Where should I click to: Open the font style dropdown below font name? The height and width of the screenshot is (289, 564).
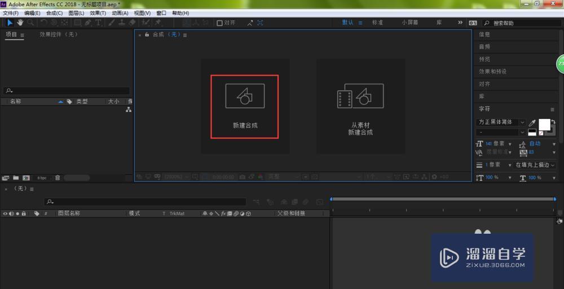(501, 132)
